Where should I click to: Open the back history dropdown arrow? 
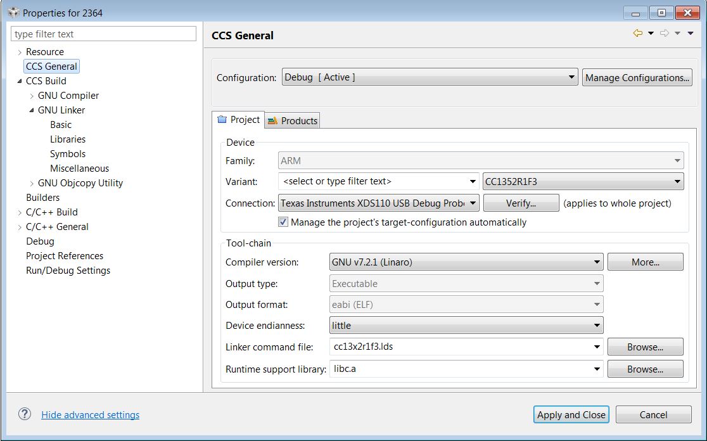coord(651,34)
